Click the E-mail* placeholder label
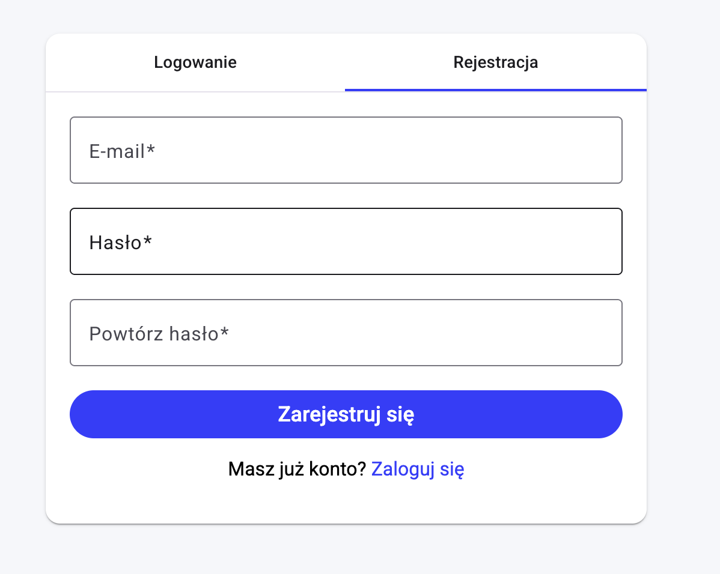720x574 pixels. 121,151
